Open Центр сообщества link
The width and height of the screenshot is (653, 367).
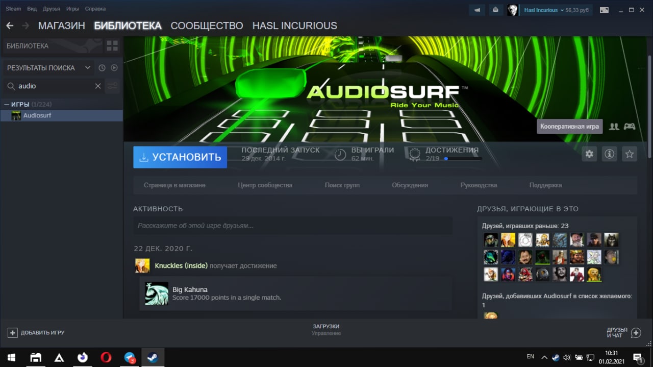tap(265, 185)
